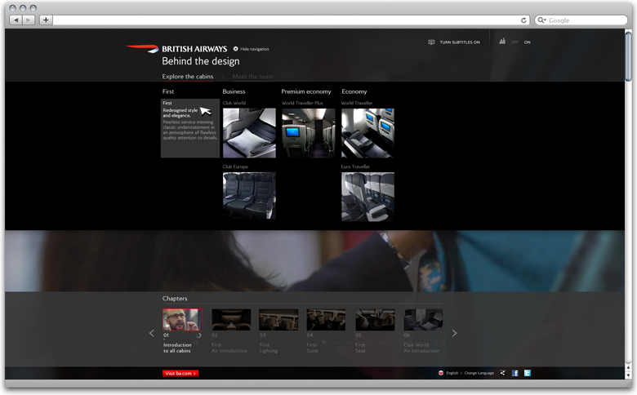
Task: Switch sound ON
Action: [528, 42]
